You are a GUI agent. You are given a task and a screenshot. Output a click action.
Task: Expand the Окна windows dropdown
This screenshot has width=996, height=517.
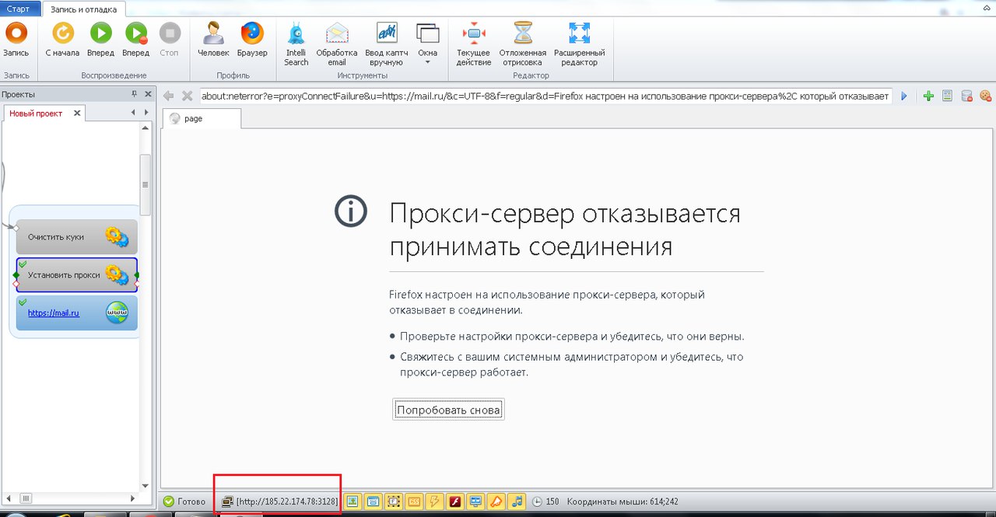427,44
